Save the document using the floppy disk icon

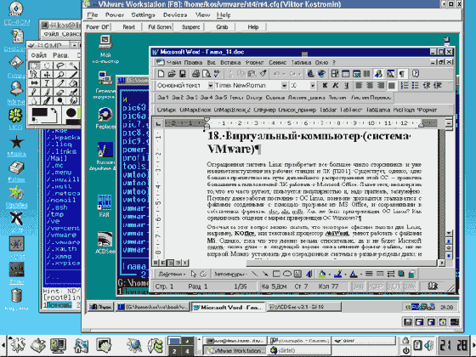tap(183, 73)
